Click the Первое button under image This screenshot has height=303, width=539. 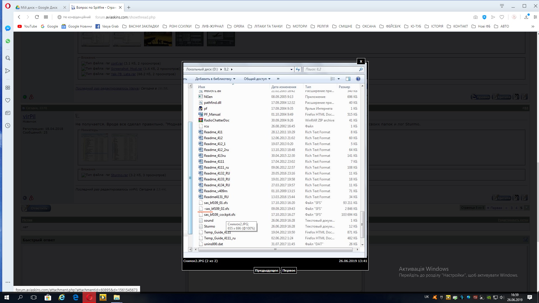tap(289, 270)
